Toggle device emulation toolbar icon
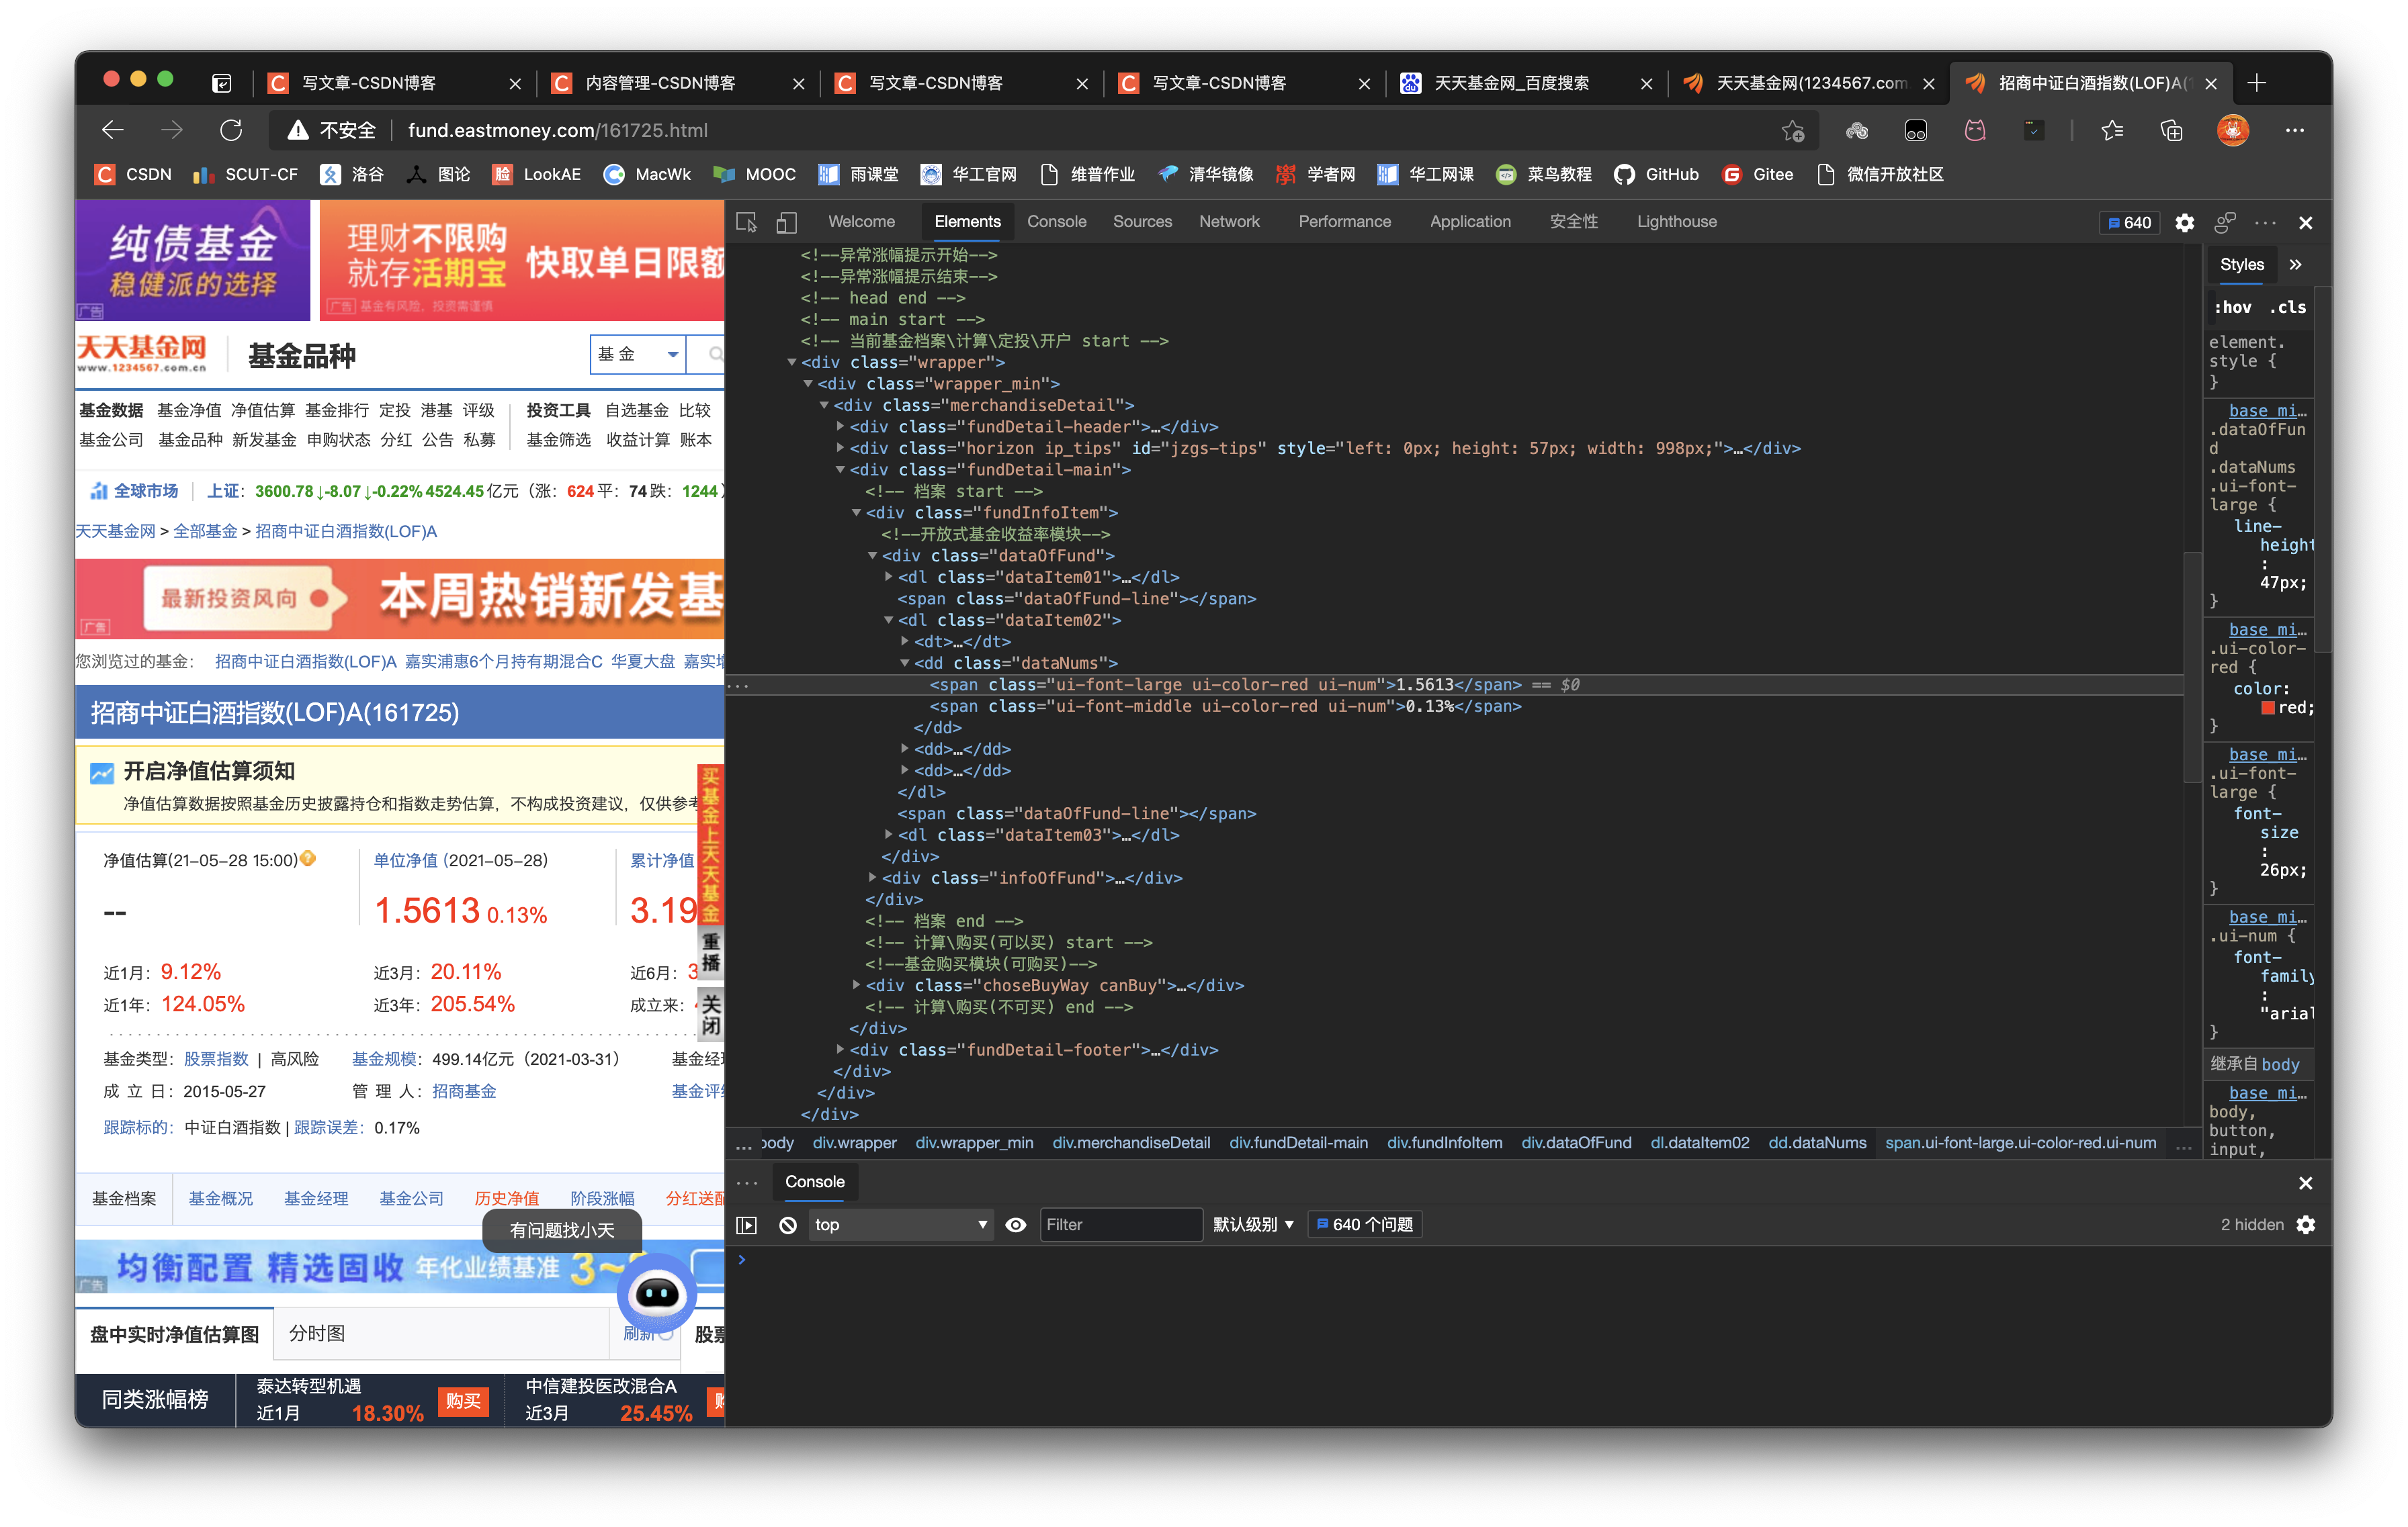Image resolution: width=2408 pixels, height=1527 pixels. pyautogui.click(x=787, y=222)
